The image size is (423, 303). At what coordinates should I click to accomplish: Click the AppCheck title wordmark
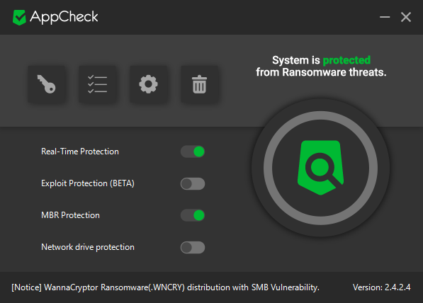click(64, 17)
